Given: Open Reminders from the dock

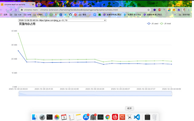Looking at the screenshot, I should [72, 117].
